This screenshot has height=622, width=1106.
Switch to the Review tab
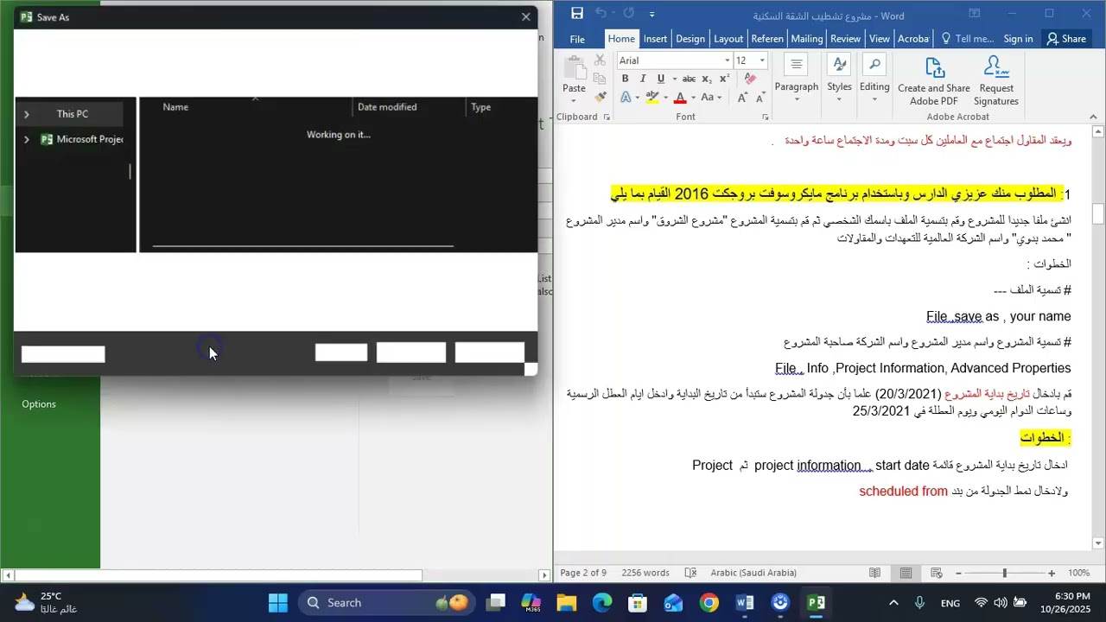pyautogui.click(x=846, y=39)
